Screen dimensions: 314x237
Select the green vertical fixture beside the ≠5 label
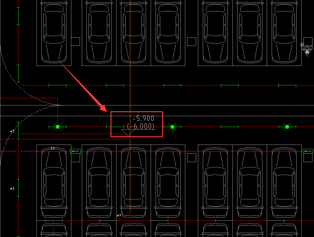pos(19,130)
